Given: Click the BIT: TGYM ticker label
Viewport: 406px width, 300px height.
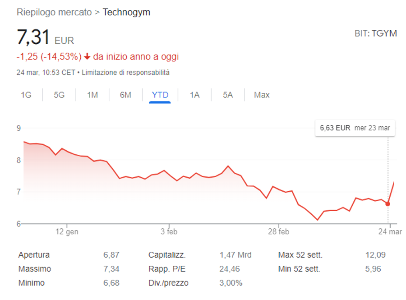Looking at the screenshot, I should click(375, 34).
